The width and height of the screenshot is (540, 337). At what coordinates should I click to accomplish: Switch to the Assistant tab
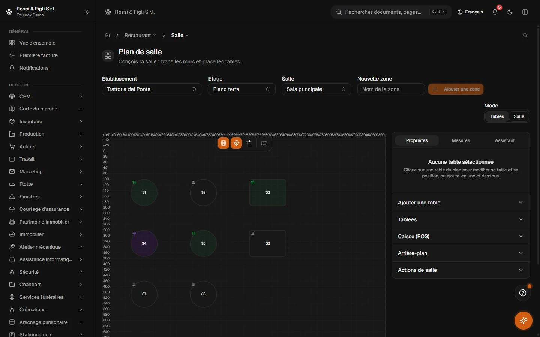click(505, 140)
